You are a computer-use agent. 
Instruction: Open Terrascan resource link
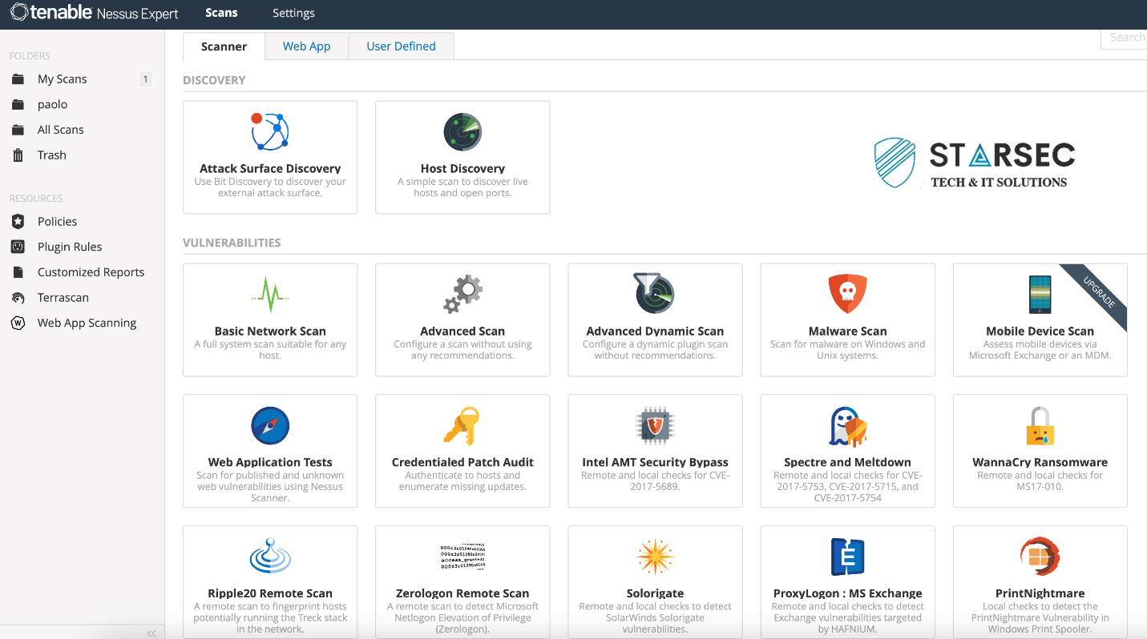coord(63,298)
